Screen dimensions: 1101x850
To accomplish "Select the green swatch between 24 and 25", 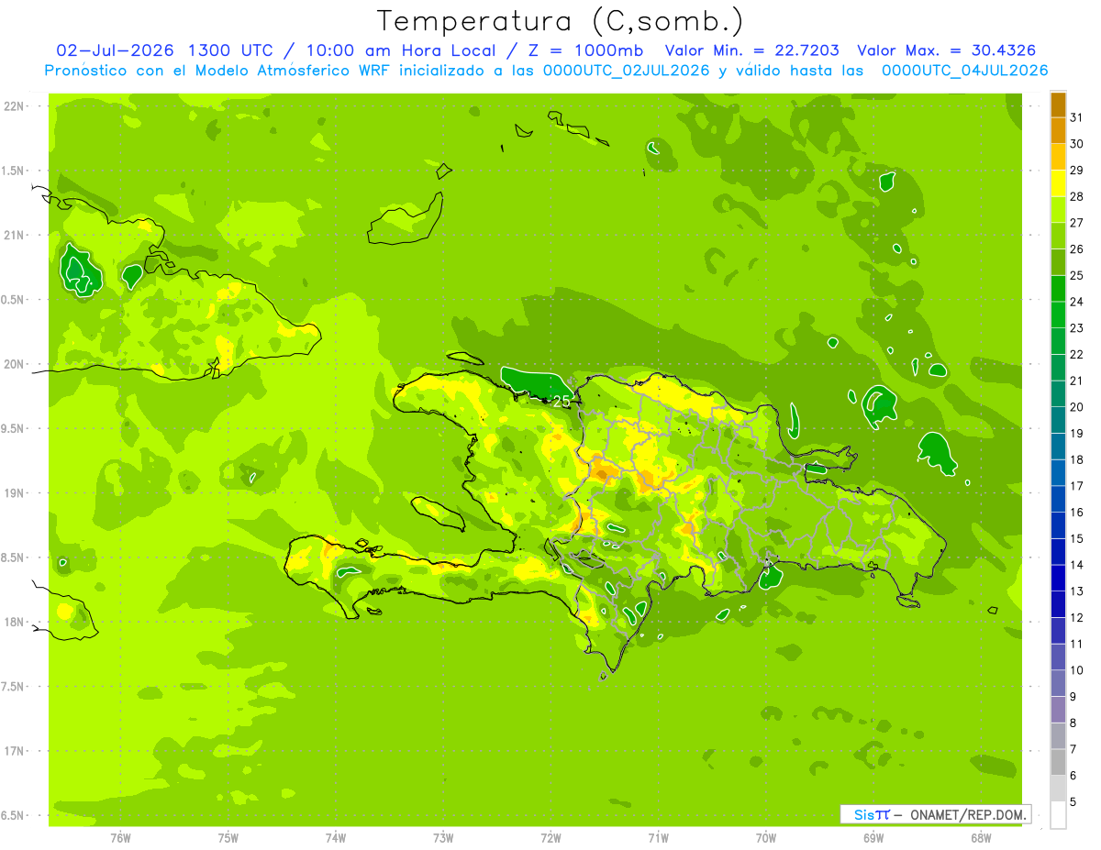I will coord(1058,290).
